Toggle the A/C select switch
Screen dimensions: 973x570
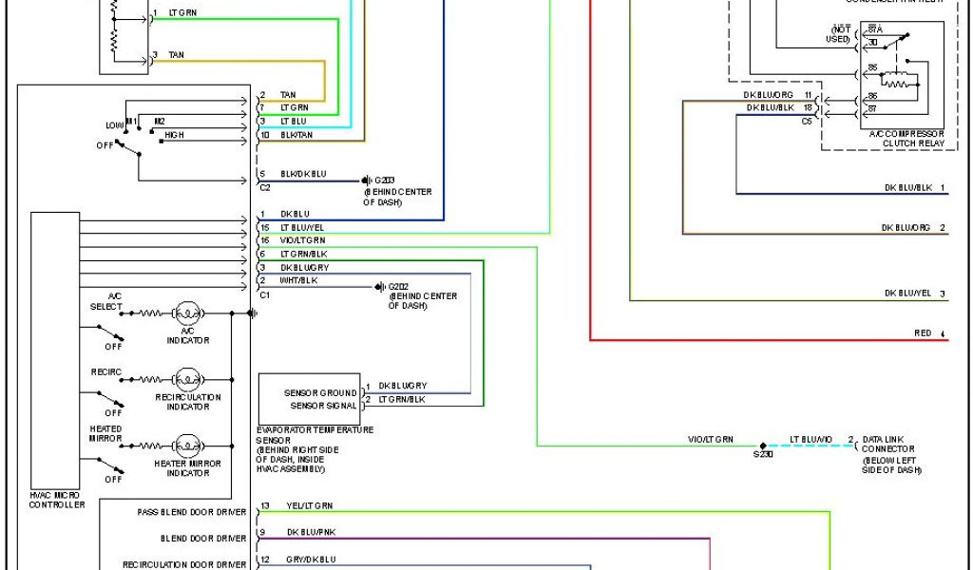click(x=111, y=333)
